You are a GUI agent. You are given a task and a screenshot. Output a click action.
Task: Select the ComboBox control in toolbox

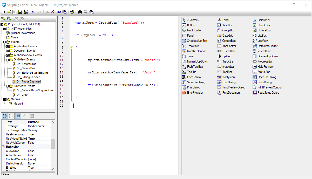(227, 41)
